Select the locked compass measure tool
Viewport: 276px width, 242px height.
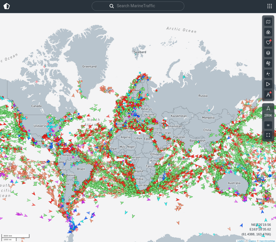point(268,95)
